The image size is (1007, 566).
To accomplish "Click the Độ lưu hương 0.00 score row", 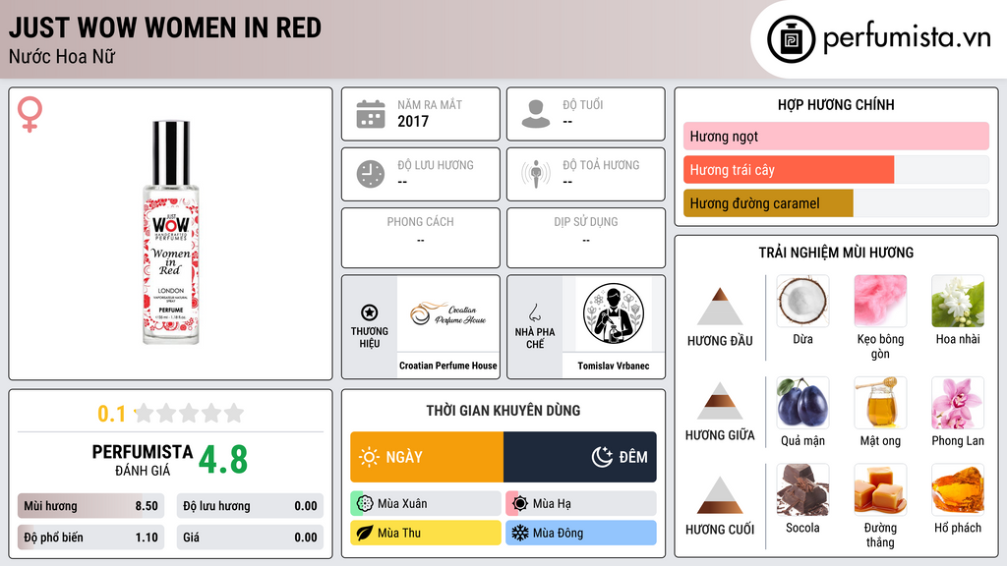I will coord(250,506).
